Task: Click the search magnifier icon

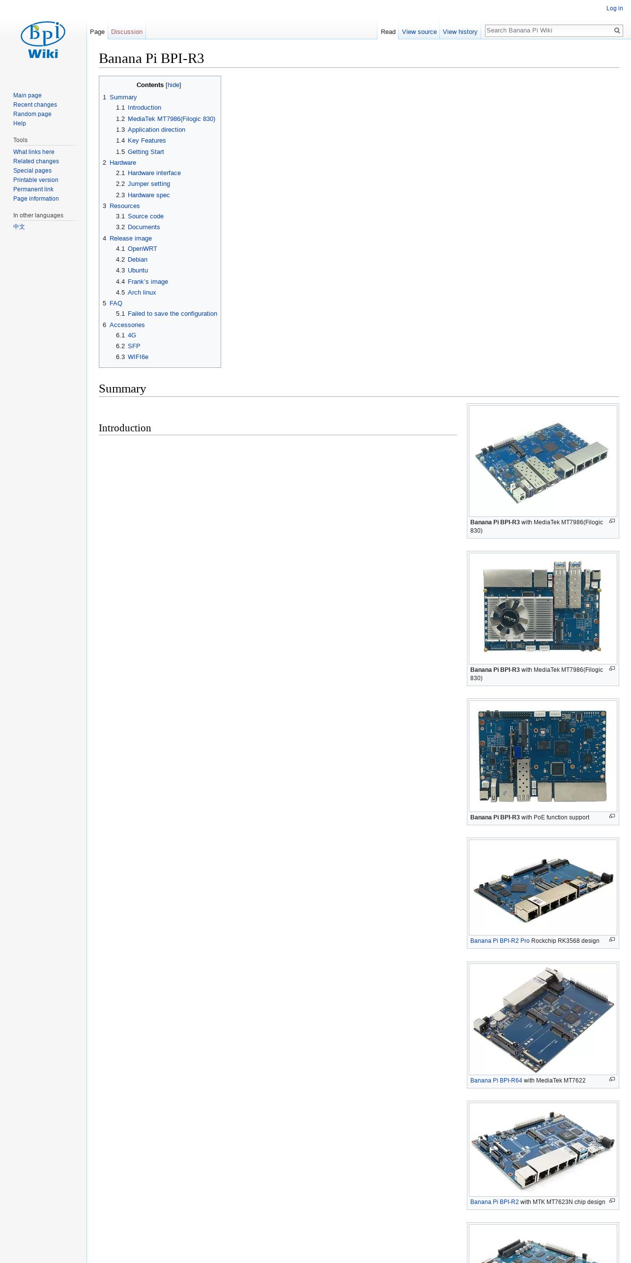Action: (617, 30)
